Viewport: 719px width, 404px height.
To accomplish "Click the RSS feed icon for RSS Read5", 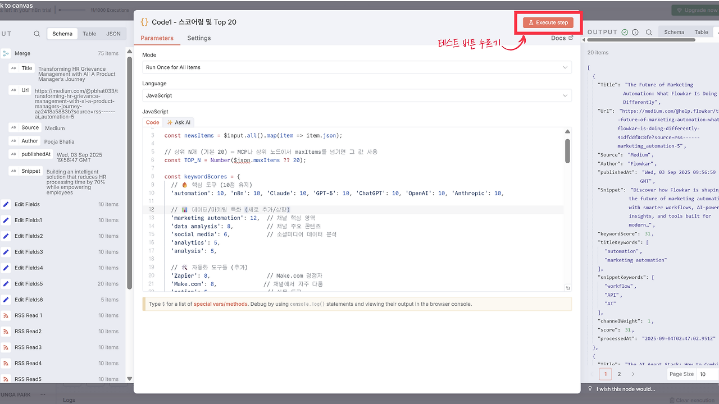I will 6,379.
